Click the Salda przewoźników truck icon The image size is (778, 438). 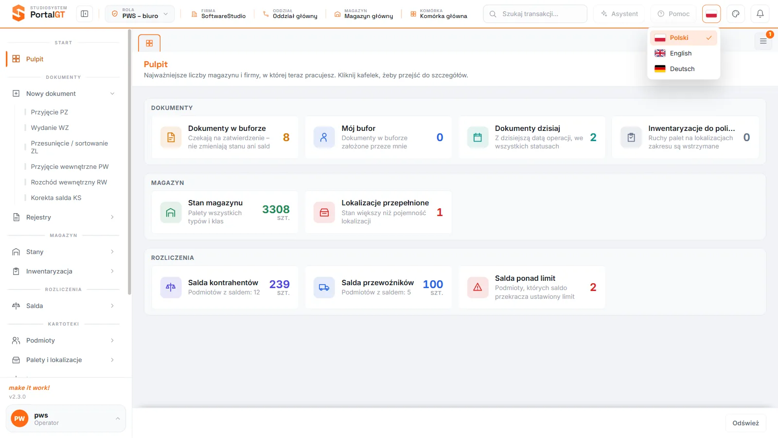pyautogui.click(x=324, y=288)
